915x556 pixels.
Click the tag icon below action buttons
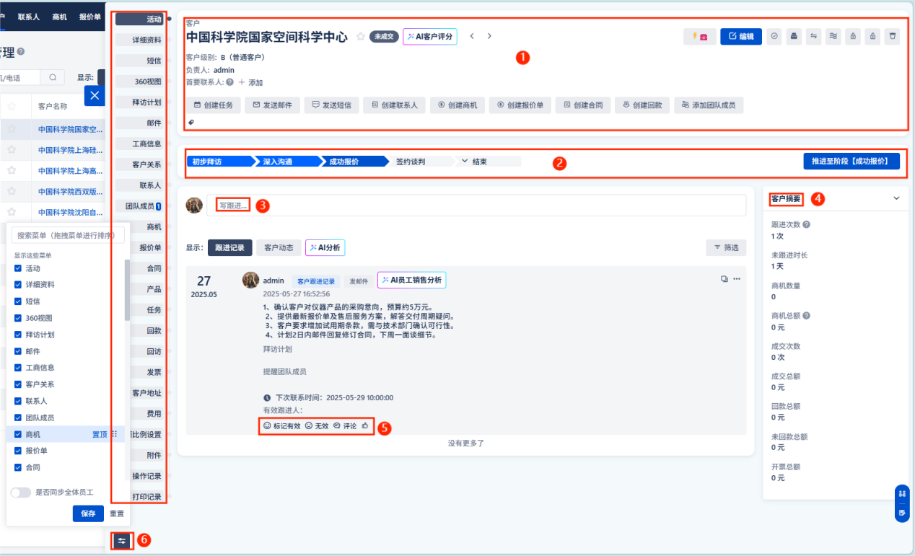coord(191,123)
